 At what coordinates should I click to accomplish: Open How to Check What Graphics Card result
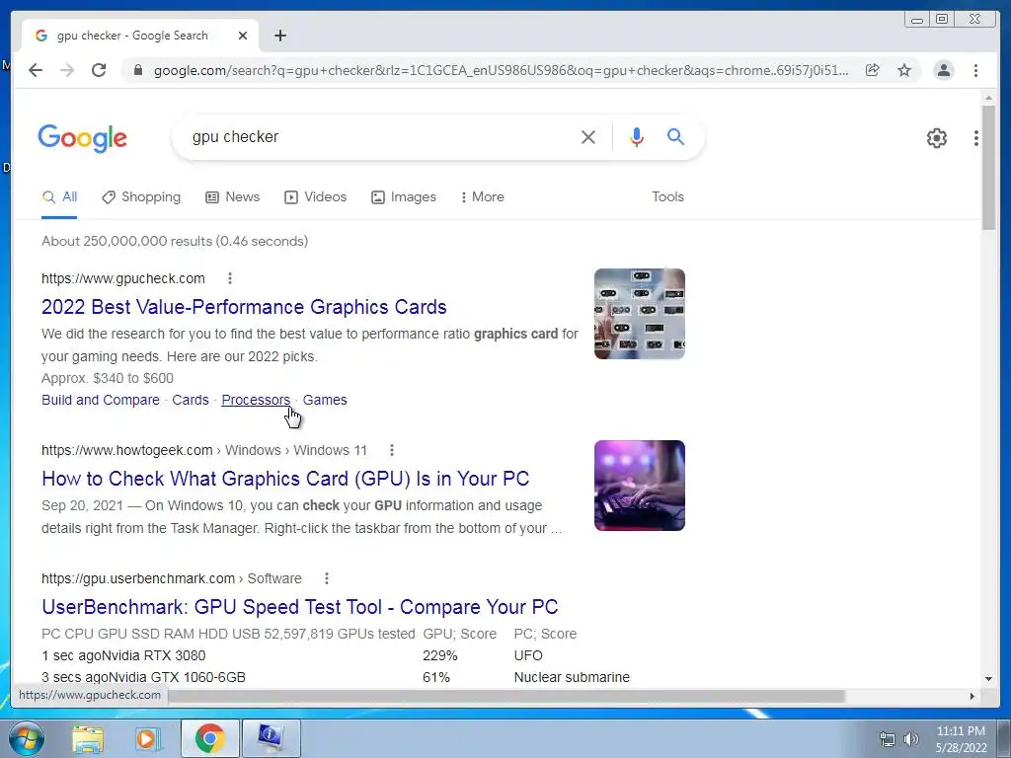pyautogui.click(x=285, y=479)
